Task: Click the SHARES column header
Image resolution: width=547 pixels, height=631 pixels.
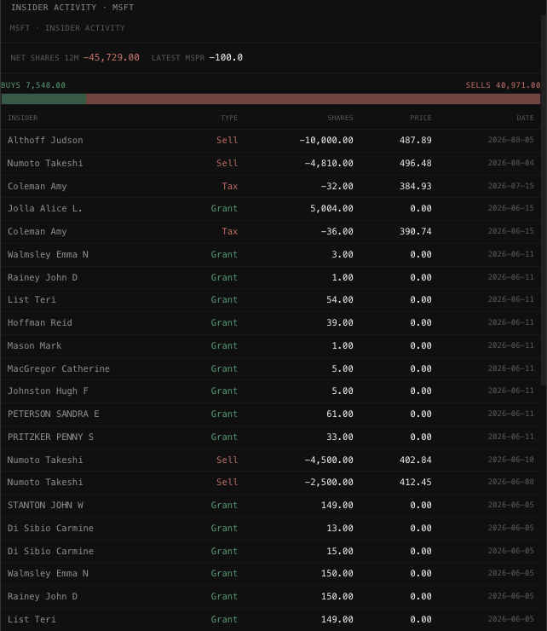Action: point(340,118)
